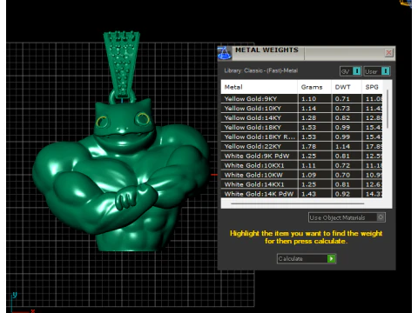Select the White Gold:14KX1 row
This screenshot has width=418, height=313.
pyautogui.click(x=301, y=184)
